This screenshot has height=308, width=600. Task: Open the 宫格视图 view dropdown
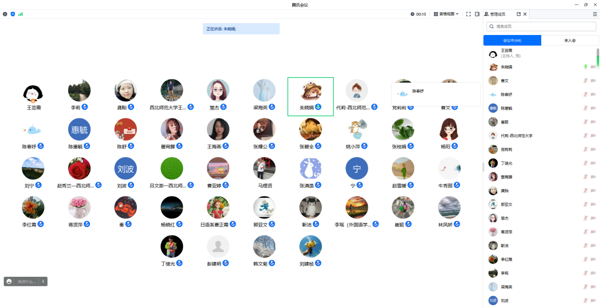tap(446, 14)
